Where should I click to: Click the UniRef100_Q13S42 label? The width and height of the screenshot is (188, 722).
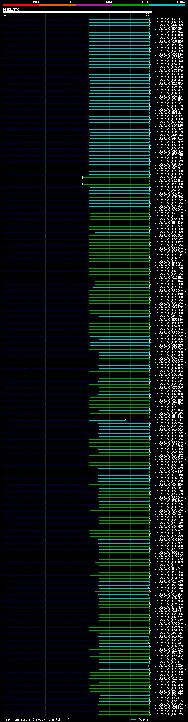coord(169,523)
